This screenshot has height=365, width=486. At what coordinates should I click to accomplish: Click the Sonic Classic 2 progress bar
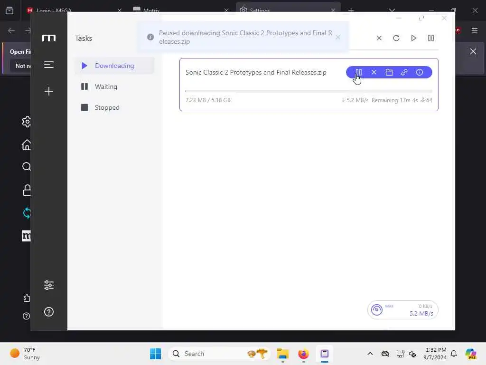(x=308, y=91)
